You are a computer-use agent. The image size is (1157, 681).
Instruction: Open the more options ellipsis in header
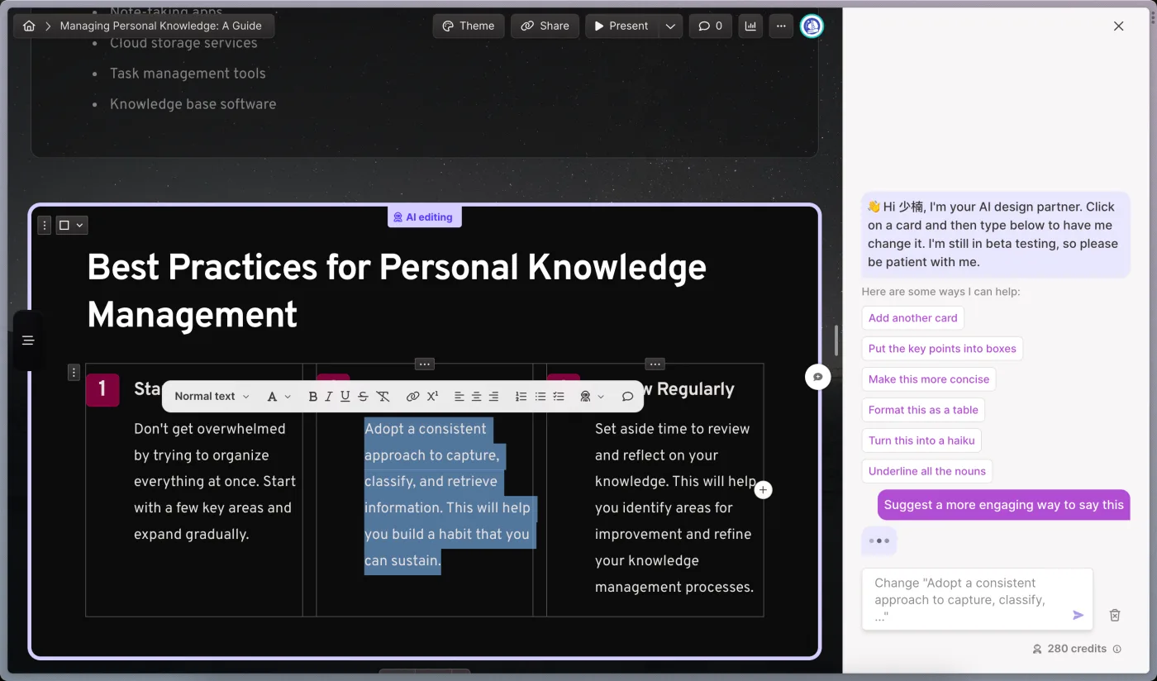(x=781, y=26)
